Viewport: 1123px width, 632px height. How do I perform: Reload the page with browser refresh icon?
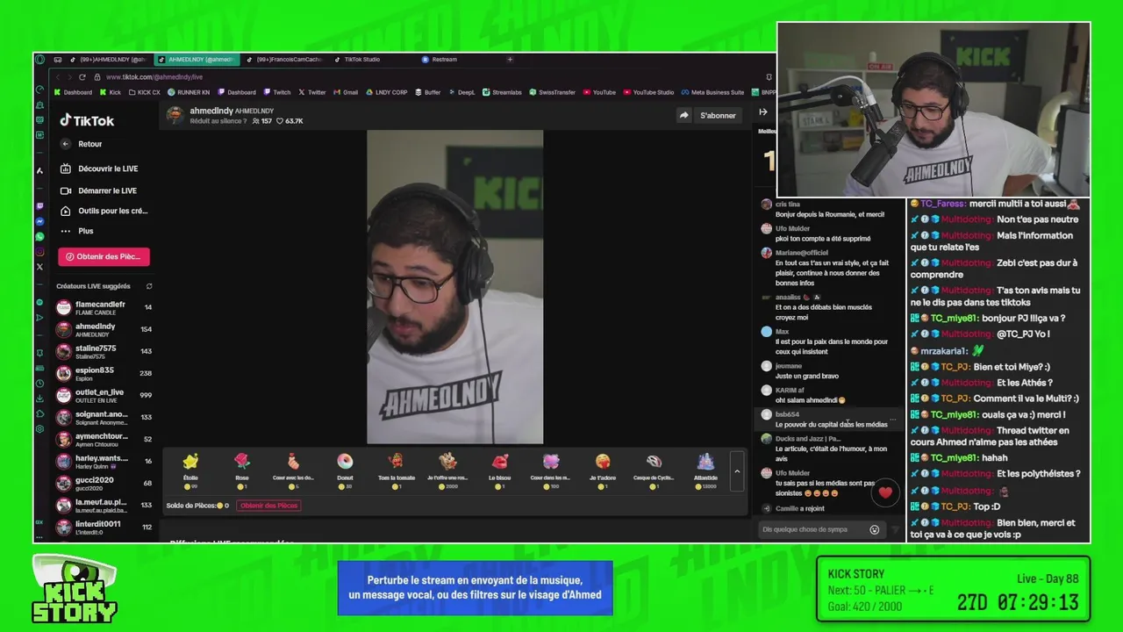click(82, 77)
